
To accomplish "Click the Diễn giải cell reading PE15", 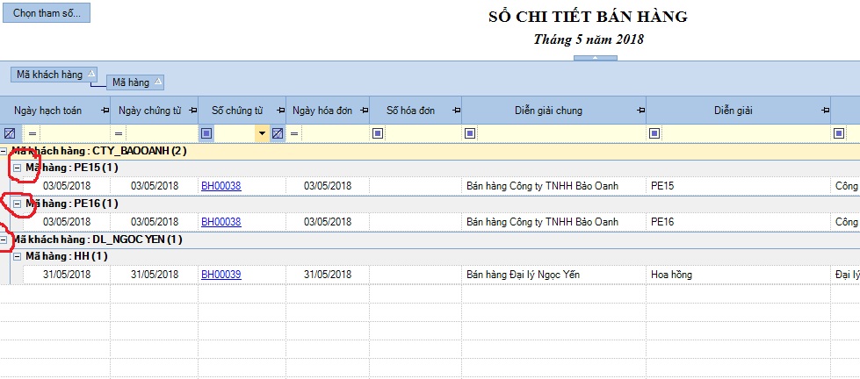I will point(738,186).
